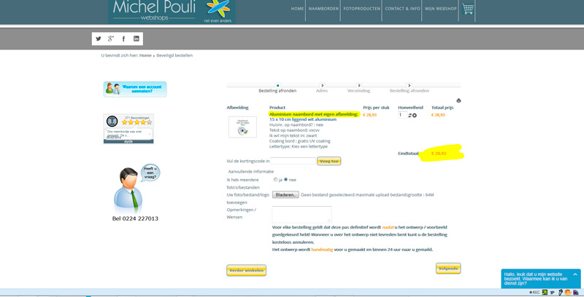Screen dimensions: 584x297
Task: Open the 'Aluminium naambord met eigen afbeelding' link
Action: [314, 114]
